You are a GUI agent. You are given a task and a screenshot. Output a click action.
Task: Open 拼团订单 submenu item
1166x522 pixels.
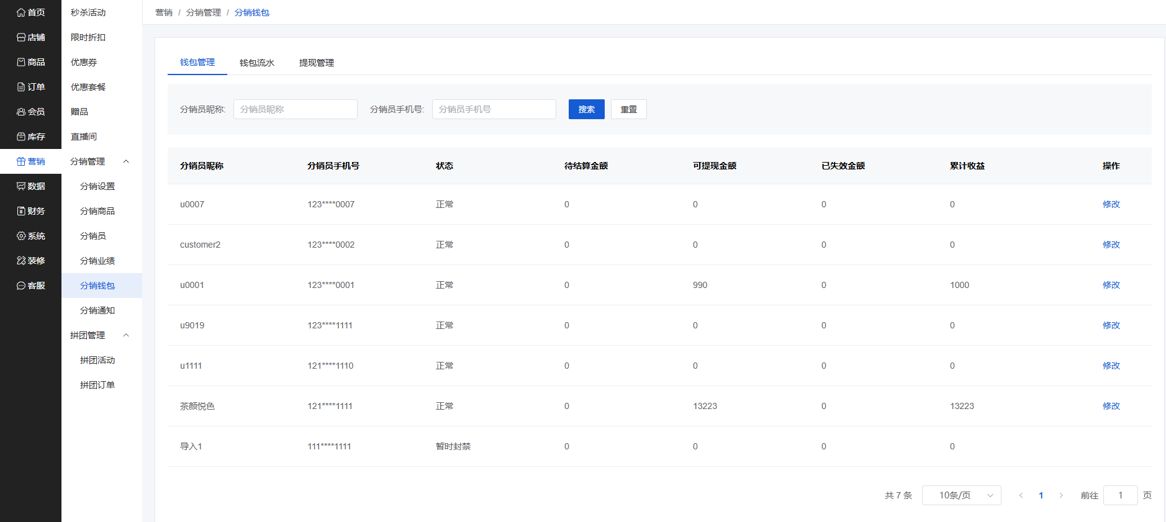[x=97, y=385]
